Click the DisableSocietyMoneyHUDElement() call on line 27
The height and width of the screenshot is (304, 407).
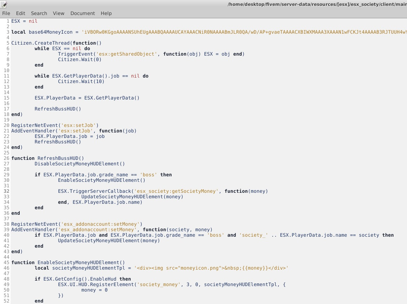click(x=80, y=164)
